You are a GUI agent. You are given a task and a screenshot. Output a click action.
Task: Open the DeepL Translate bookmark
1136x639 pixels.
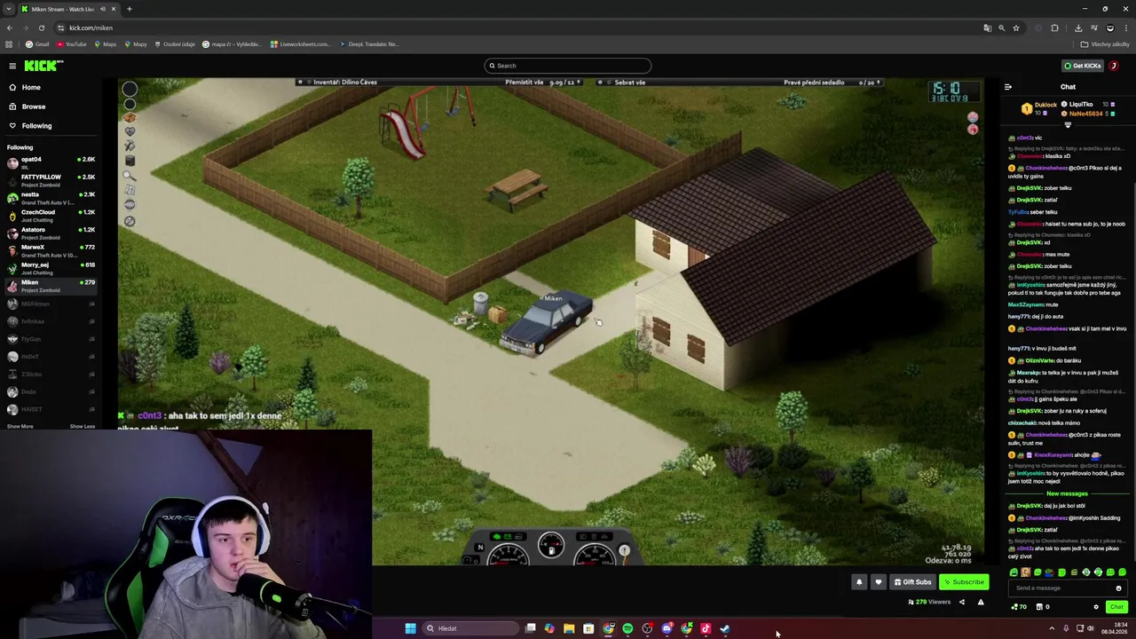pyautogui.click(x=368, y=44)
